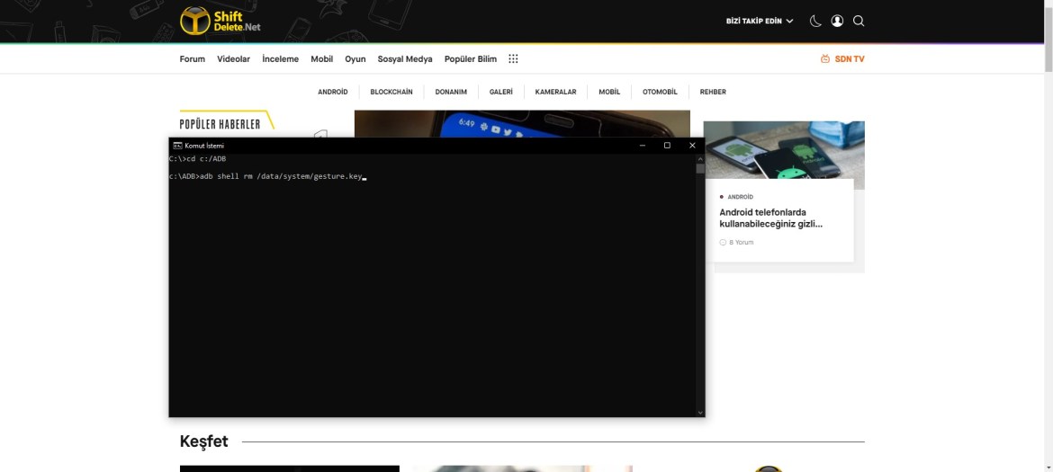Image resolution: width=1053 pixels, height=472 pixels.
Task: Minimize the Komut İstemi window
Action: pos(643,146)
